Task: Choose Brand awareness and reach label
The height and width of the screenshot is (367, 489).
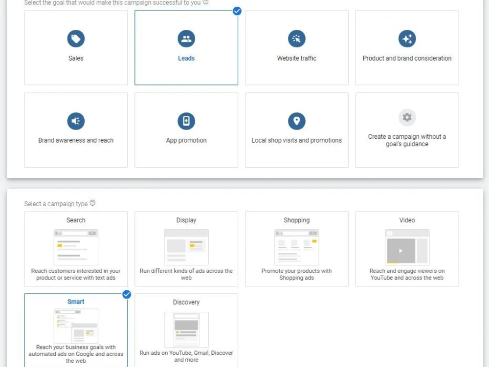Action: (x=76, y=140)
